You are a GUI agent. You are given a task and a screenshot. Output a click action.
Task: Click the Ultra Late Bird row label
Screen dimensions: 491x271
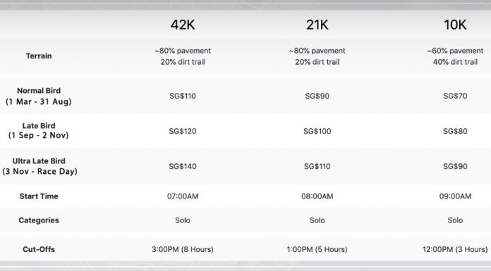click(40, 166)
